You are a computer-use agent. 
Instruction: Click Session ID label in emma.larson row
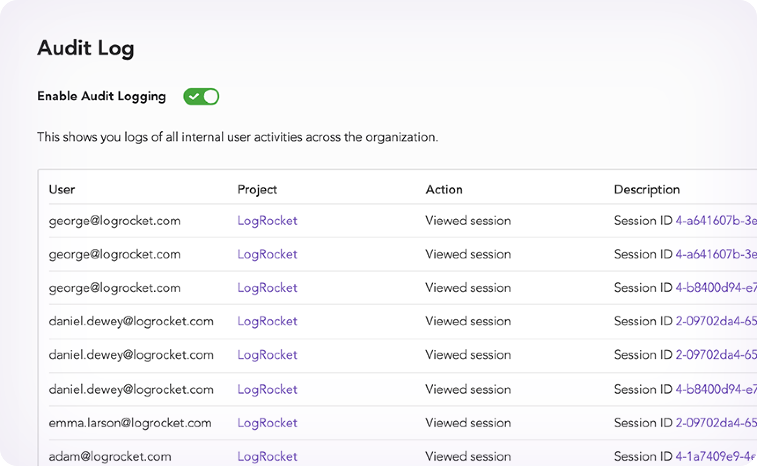pyautogui.click(x=643, y=423)
